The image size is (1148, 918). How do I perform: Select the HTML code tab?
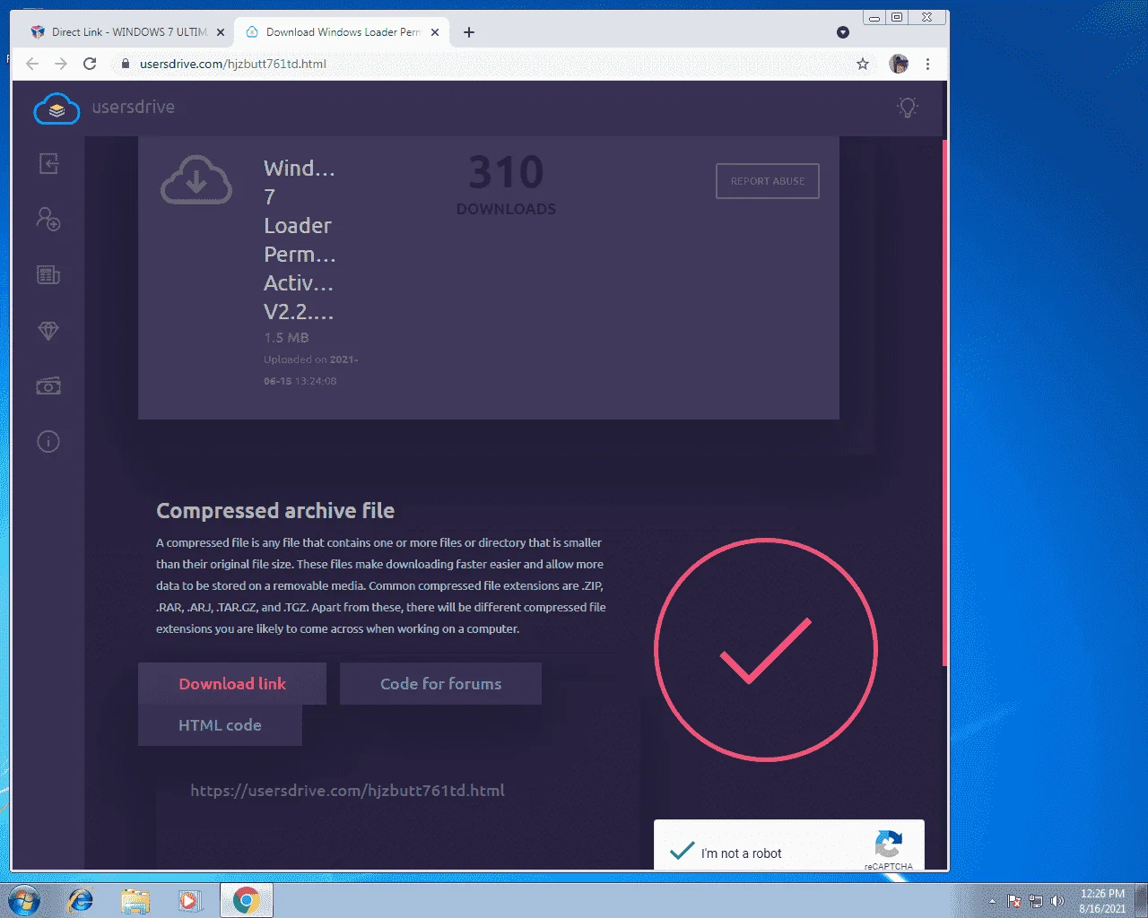(x=220, y=725)
